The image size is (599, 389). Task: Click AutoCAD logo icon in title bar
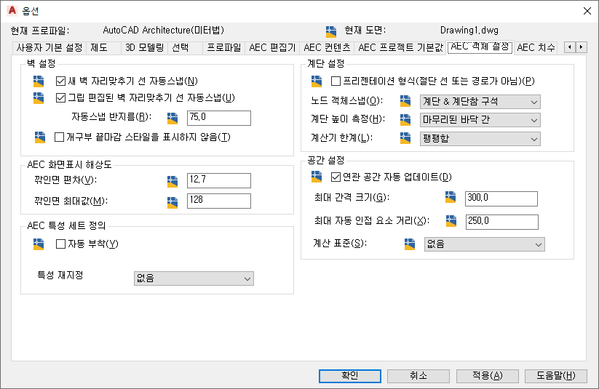(x=12, y=10)
